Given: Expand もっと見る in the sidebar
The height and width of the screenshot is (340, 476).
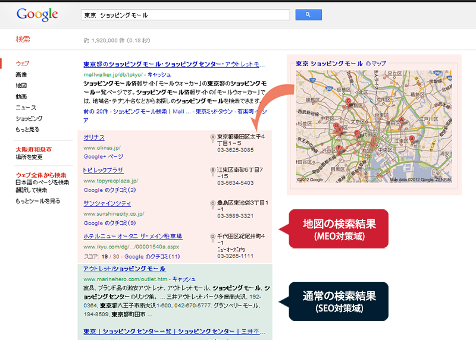Looking at the screenshot, I should (x=27, y=129).
